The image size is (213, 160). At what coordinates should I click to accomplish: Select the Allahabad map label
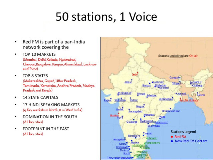pos(161,85)
